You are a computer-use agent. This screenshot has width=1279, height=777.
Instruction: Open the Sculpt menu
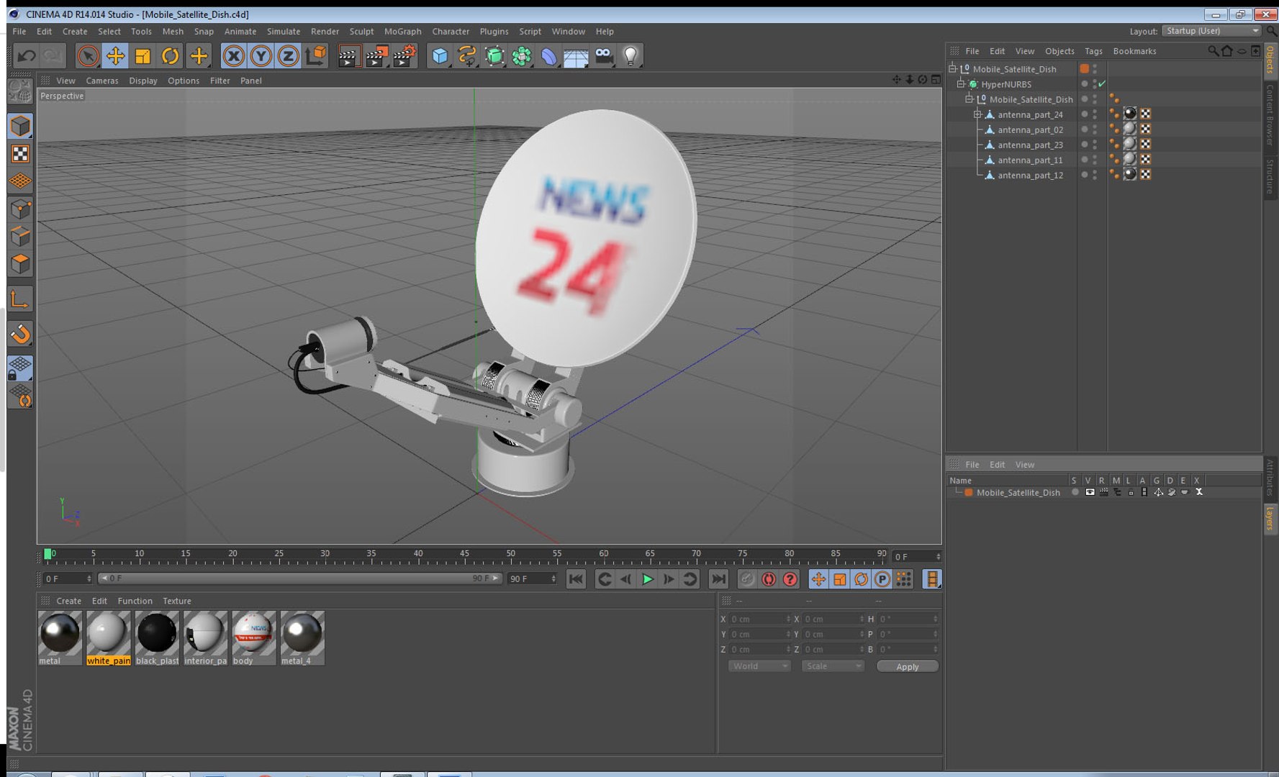[361, 32]
